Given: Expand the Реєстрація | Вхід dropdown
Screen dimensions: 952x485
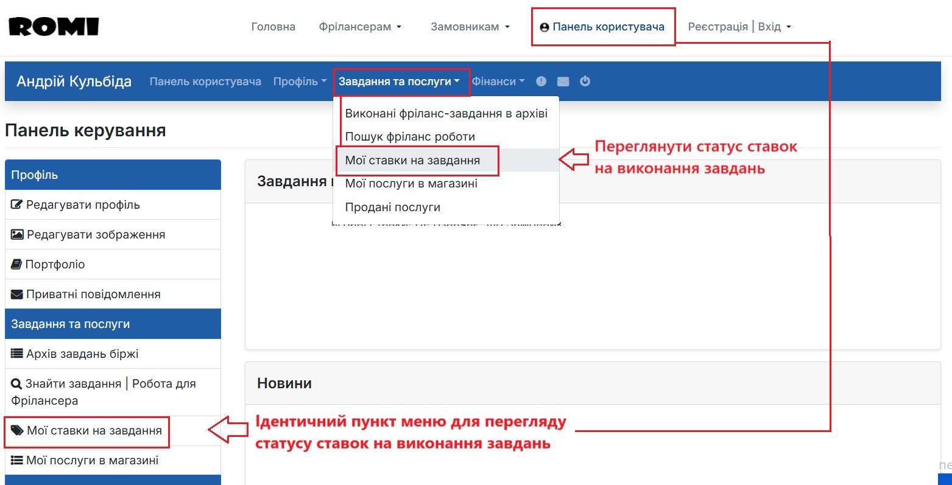Looking at the screenshot, I should point(738,26).
